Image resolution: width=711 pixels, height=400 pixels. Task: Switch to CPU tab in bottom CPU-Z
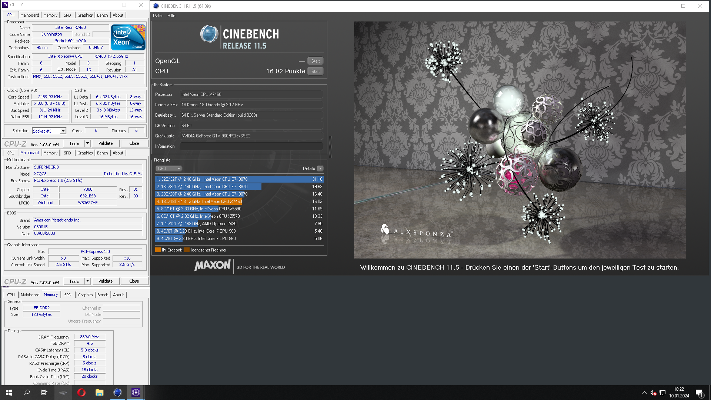11,295
